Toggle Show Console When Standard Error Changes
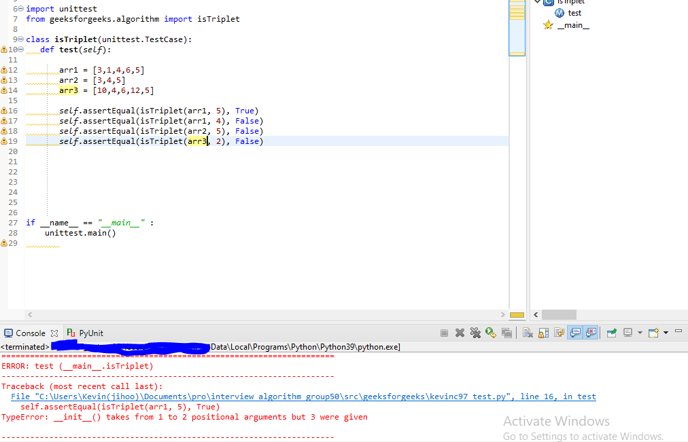 591,333
